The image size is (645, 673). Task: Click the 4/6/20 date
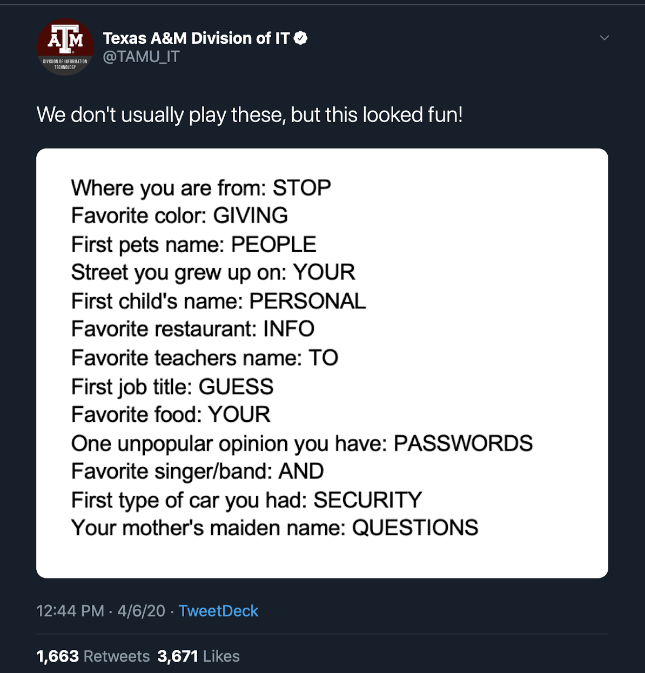tap(141, 611)
